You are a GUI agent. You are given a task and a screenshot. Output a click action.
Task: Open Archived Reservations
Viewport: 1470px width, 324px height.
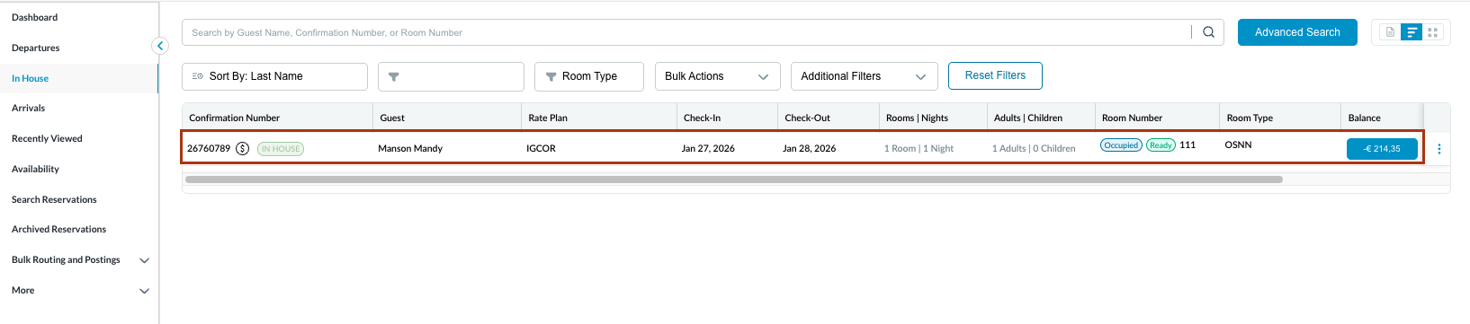(58, 229)
